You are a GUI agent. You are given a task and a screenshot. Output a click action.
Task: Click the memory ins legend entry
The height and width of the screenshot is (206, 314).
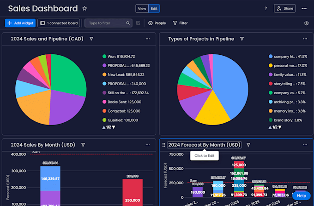tap(287, 111)
